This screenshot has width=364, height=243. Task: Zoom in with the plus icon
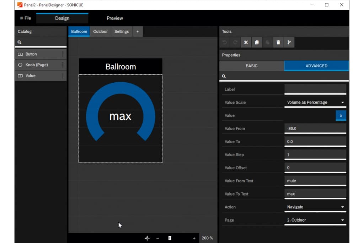pos(194,238)
